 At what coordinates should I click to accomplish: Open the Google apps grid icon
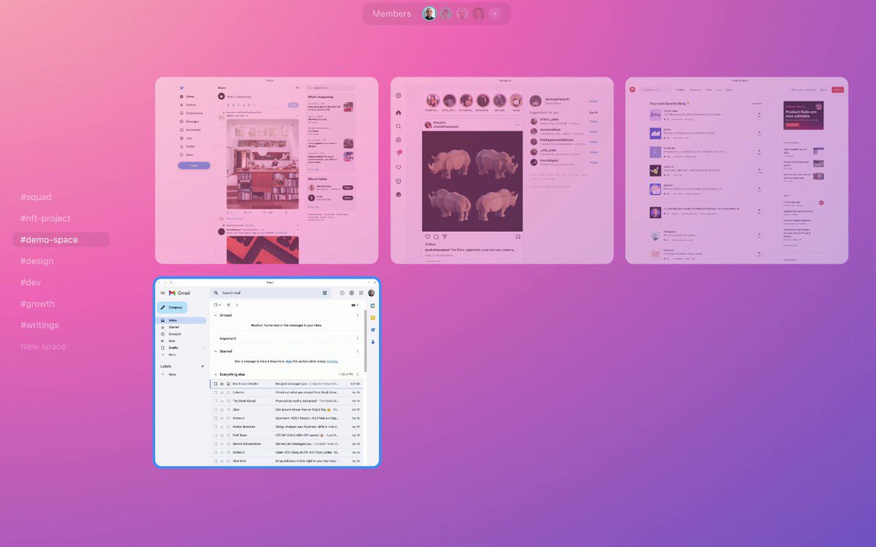pyautogui.click(x=361, y=292)
